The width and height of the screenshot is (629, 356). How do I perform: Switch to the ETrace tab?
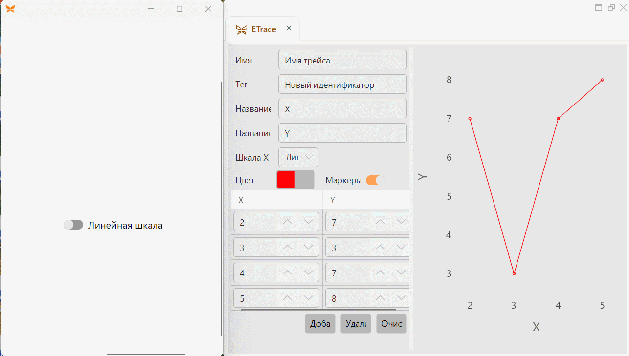click(x=263, y=29)
